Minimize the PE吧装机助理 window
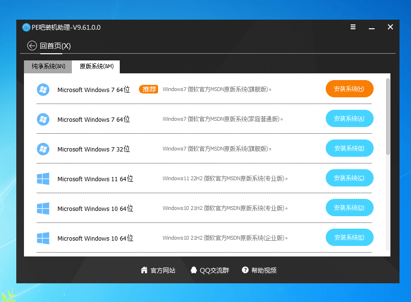 [x=371, y=28]
